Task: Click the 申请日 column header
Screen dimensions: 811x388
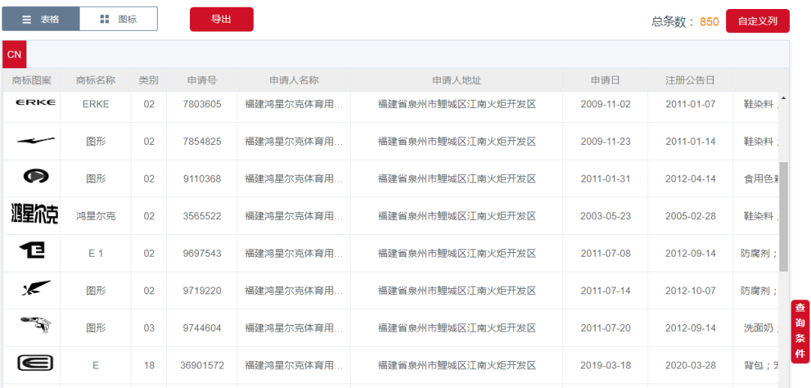Action: point(606,80)
